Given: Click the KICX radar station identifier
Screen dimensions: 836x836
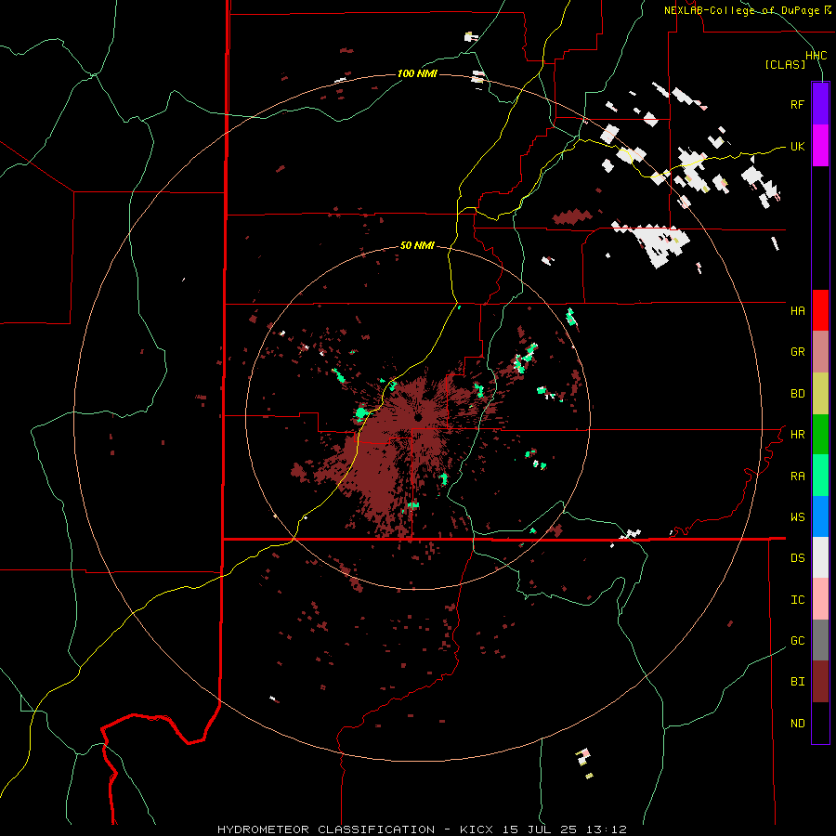Looking at the screenshot, I should (x=477, y=829).
